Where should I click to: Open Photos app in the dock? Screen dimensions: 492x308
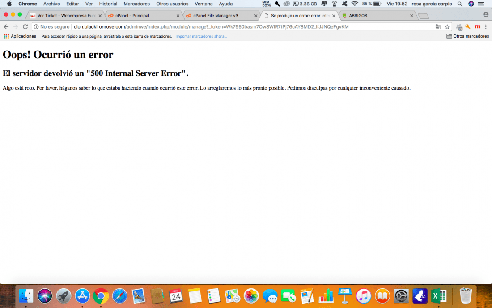coord(251,296)
